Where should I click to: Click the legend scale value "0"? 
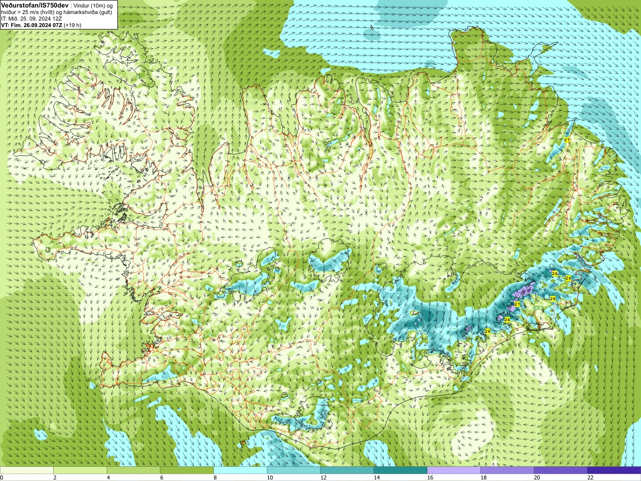tap(2, 477)
